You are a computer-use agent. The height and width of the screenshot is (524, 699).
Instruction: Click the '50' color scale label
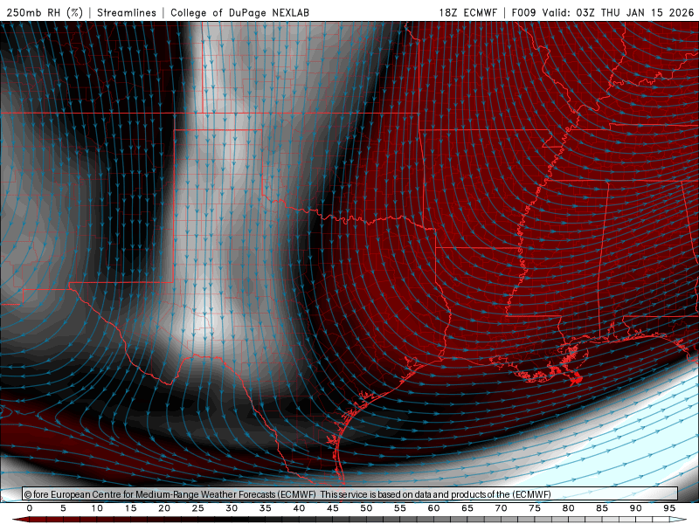[x=366, y=508]
